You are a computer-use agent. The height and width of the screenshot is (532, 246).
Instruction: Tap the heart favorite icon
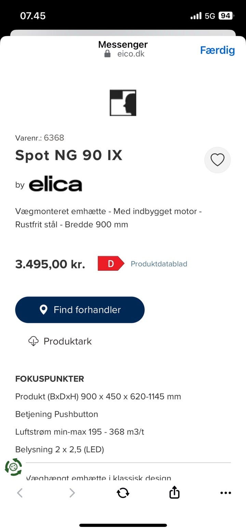pos(217,160)
